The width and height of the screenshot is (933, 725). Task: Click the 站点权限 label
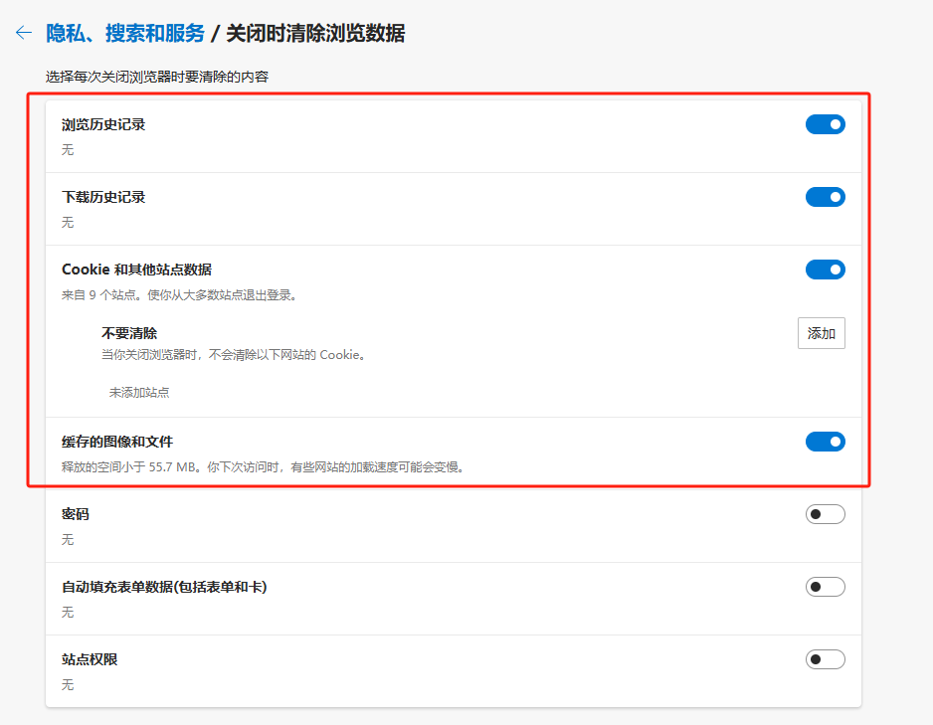tap(90, 659)
